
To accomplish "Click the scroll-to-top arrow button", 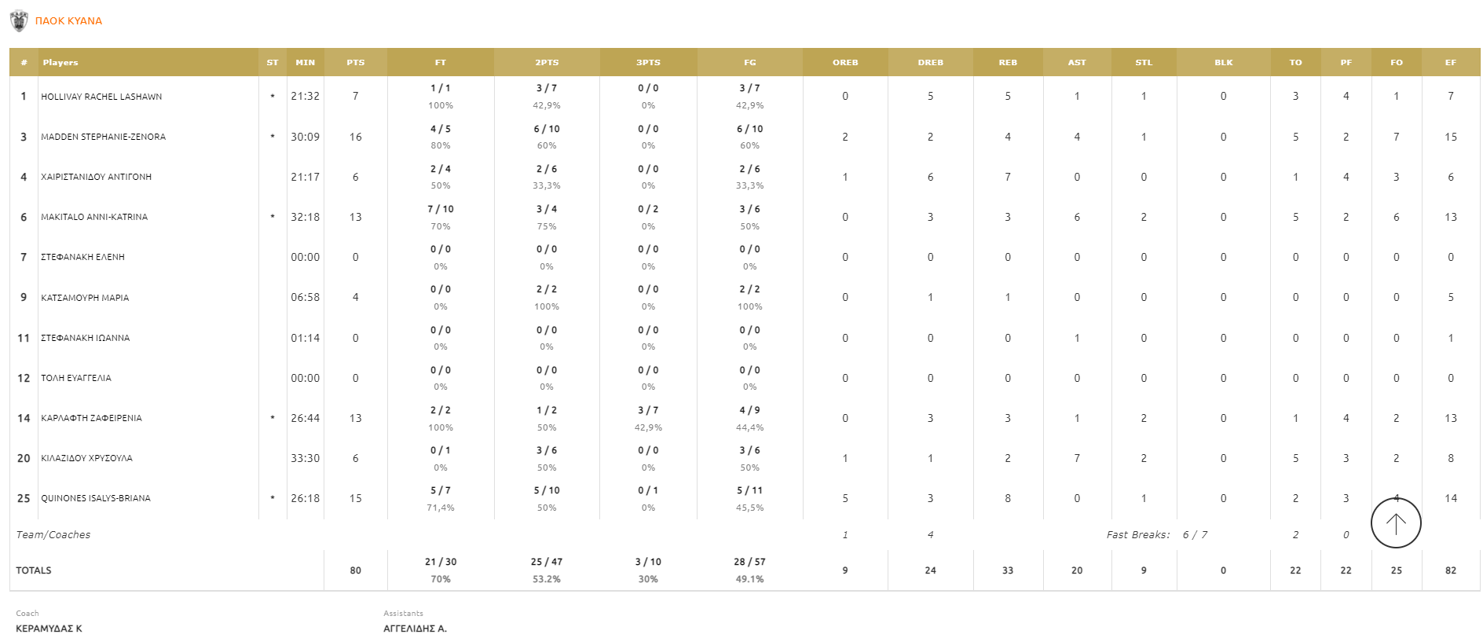I will (1395, 523).
